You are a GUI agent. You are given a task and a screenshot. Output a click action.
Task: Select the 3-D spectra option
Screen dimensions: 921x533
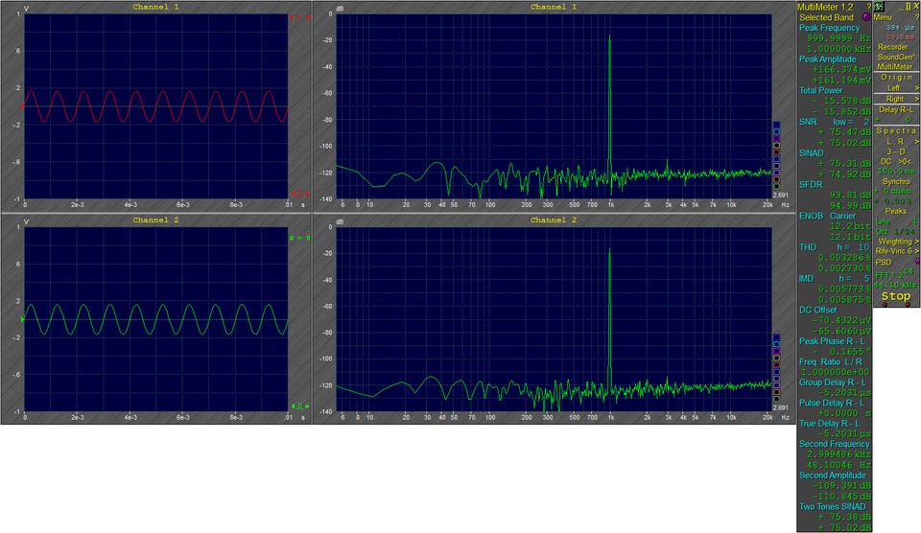click(896, 151)
